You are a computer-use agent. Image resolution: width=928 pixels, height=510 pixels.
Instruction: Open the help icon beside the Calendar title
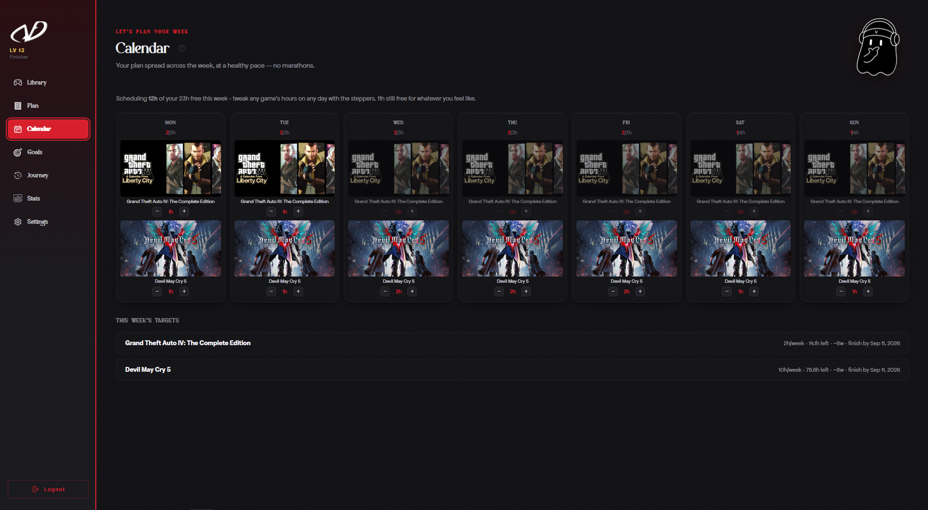point(182,48)
